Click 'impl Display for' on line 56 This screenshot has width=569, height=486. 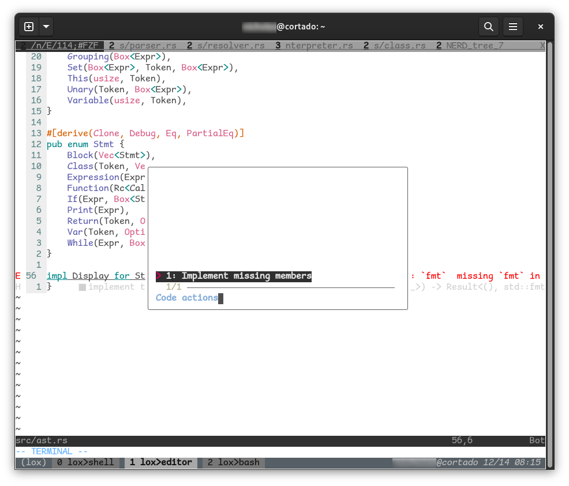tap(88, 276)
